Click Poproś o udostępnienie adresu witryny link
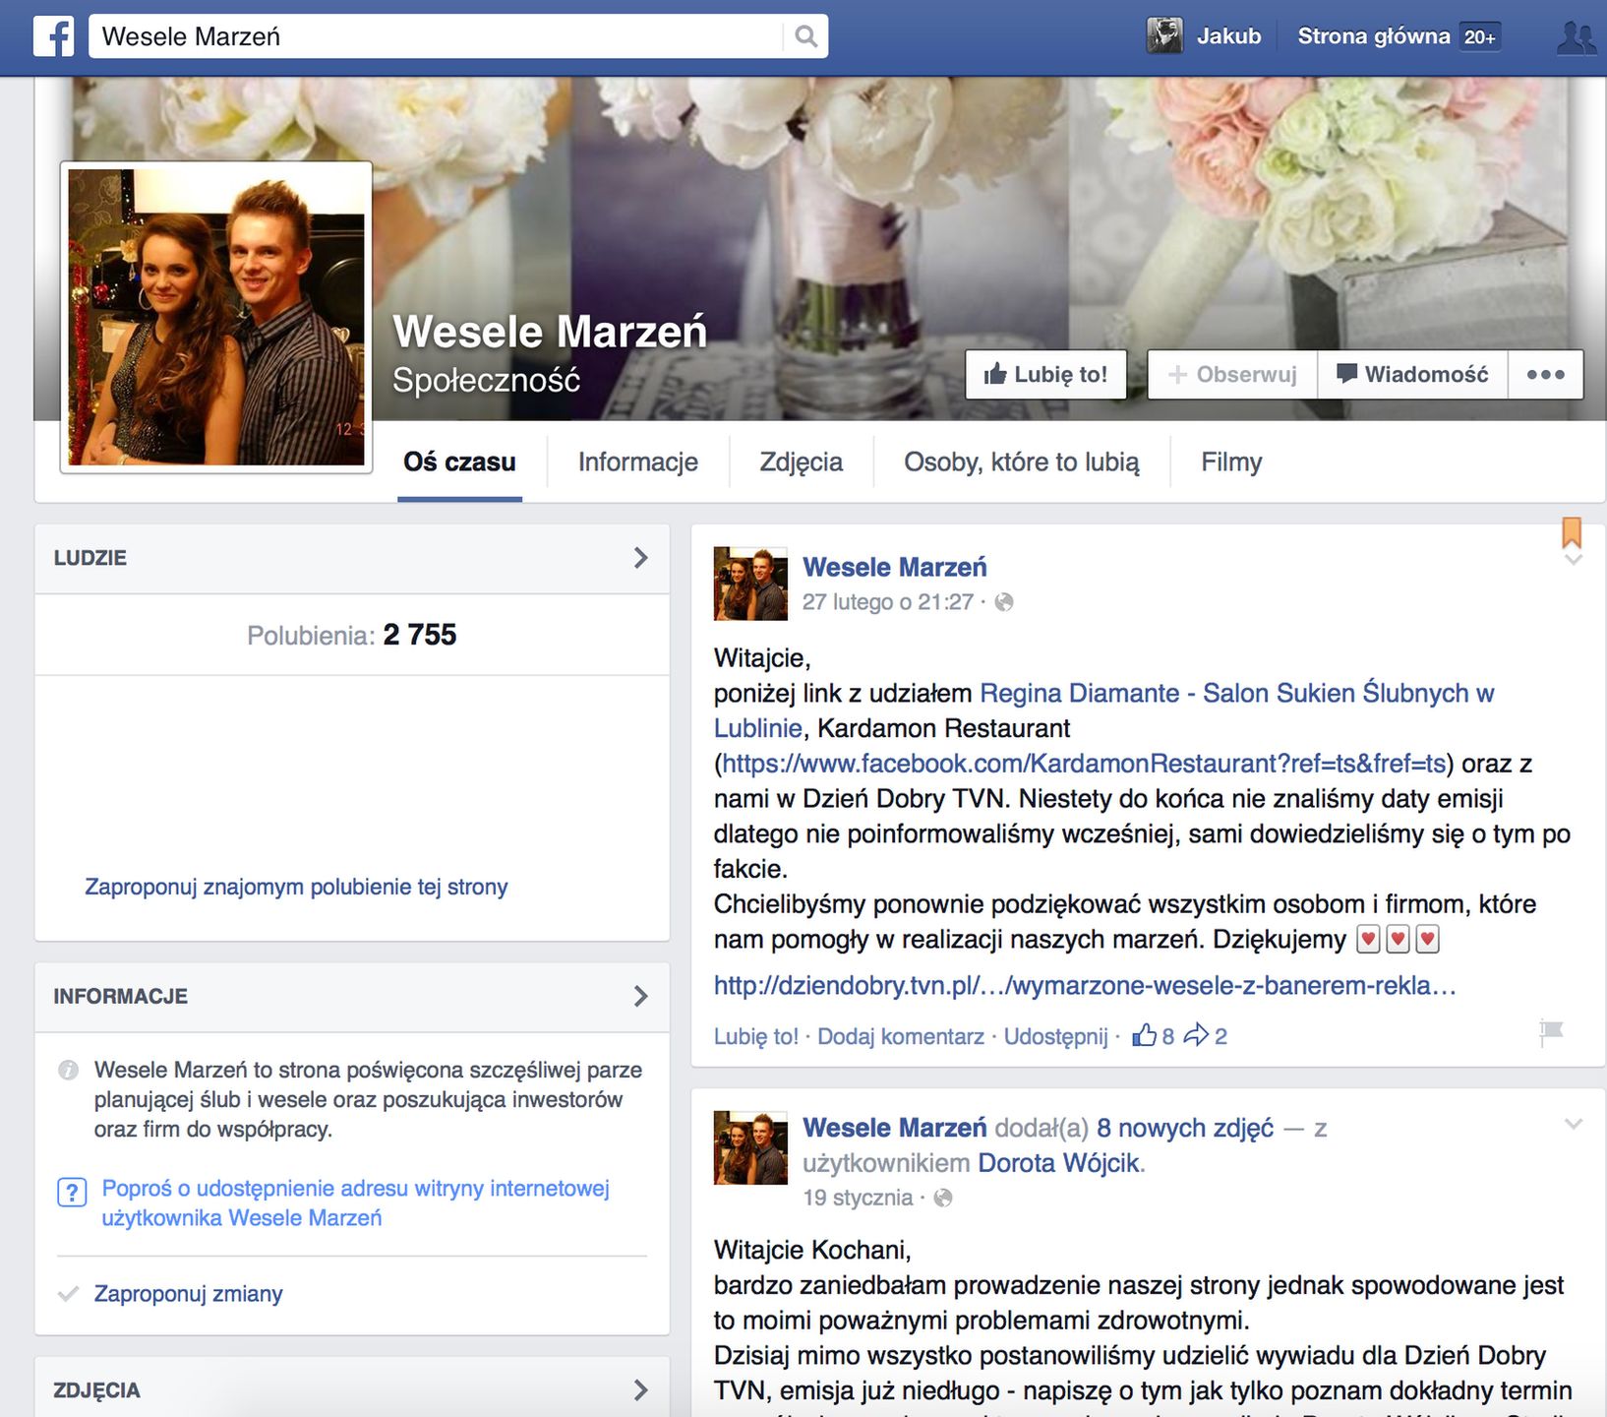 pos(355,1203)
